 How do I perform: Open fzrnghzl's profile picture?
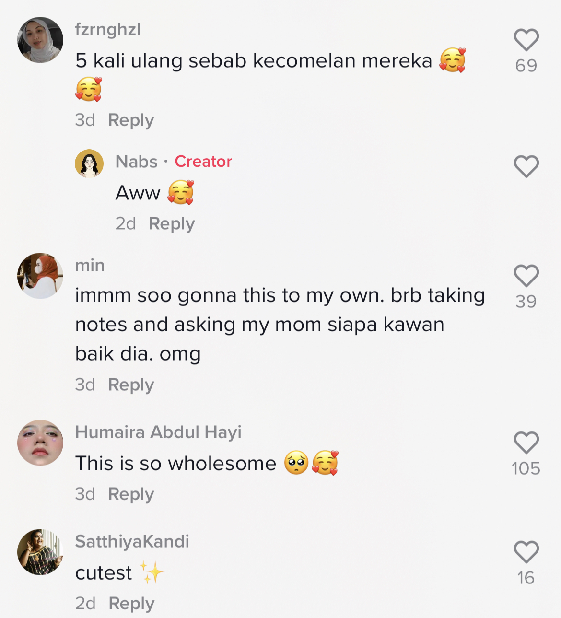pos(40,40)
